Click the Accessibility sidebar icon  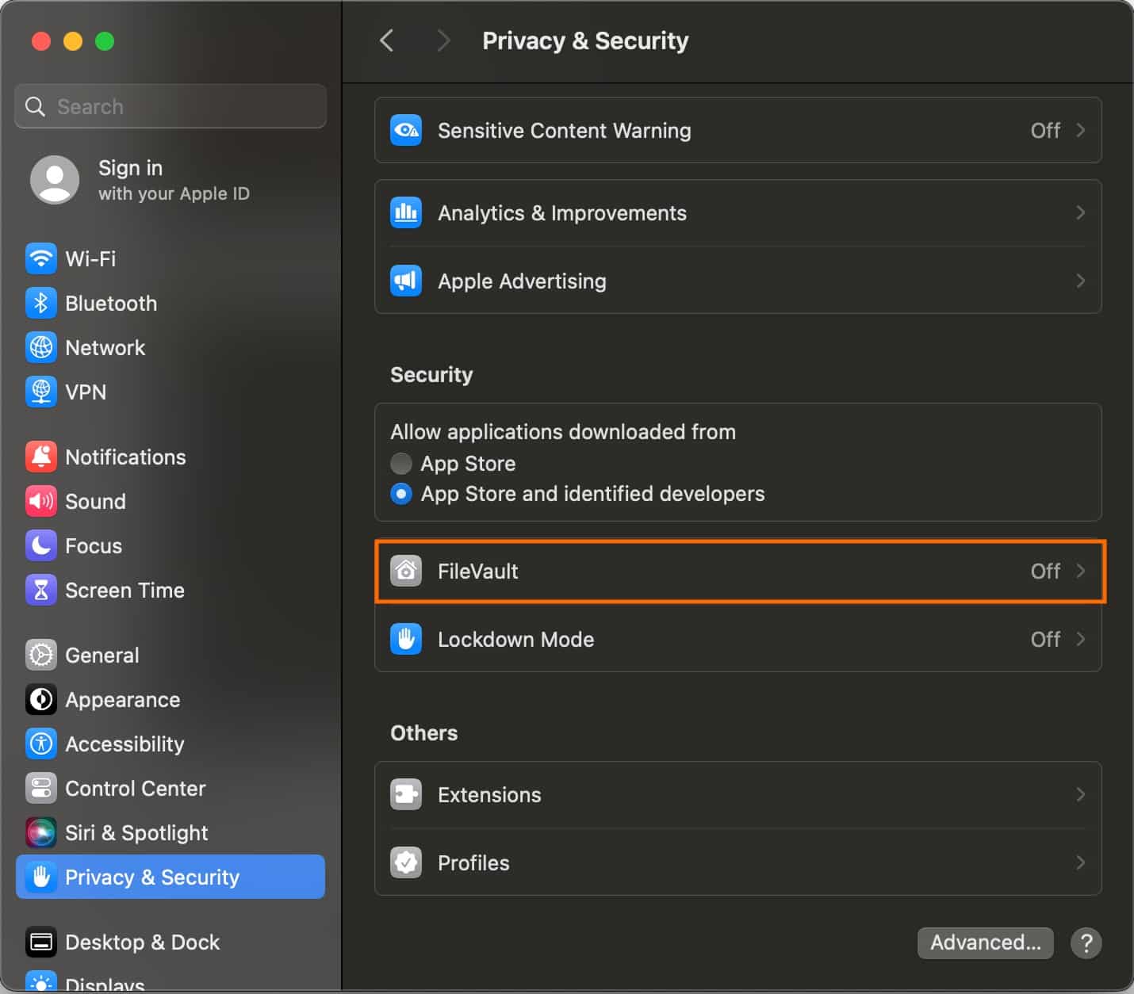pyautogui.click(x=40, y=744)
